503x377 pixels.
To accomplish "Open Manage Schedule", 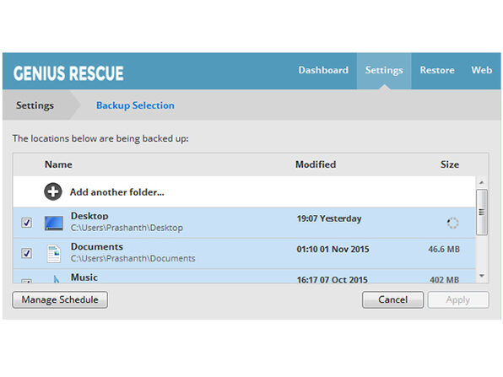I will (x=60, y=299).
